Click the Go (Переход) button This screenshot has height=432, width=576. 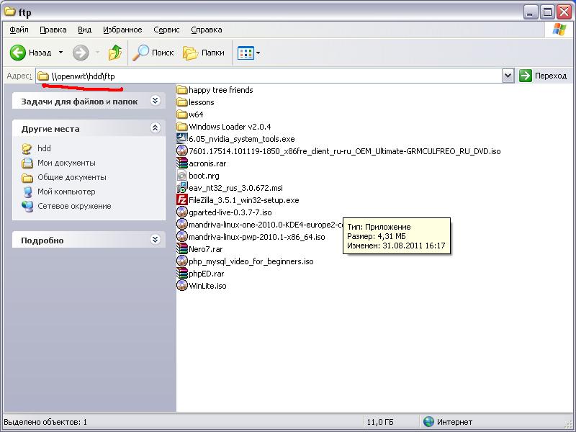click(543, 76)
